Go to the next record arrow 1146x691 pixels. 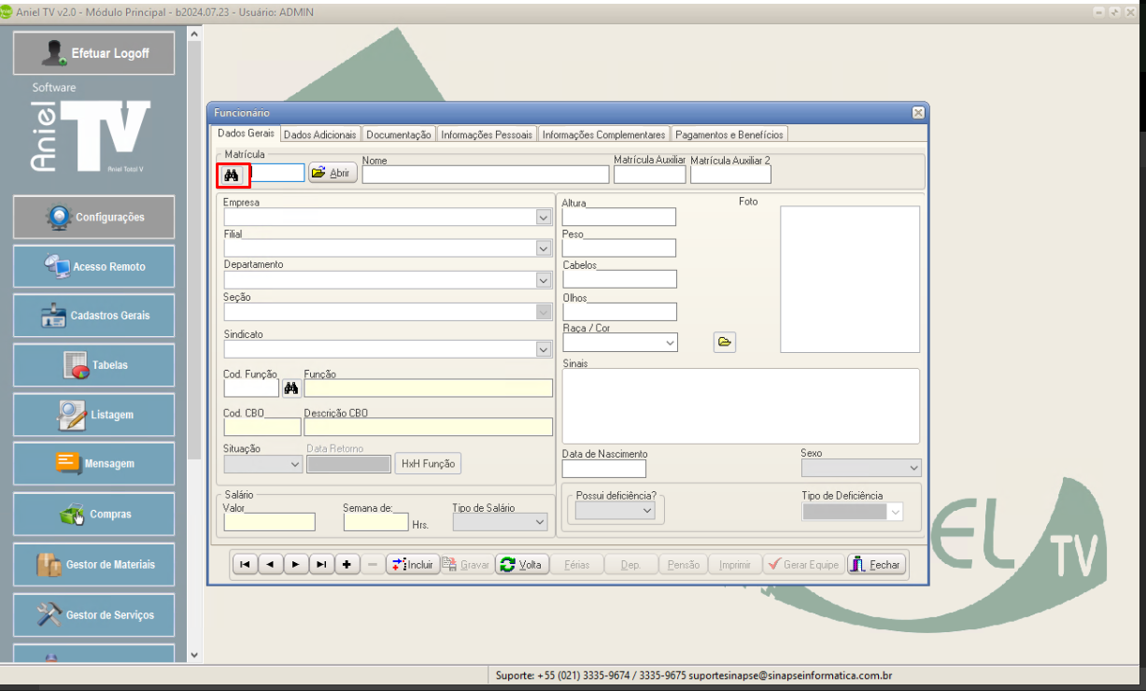click(x=295, y=565)
